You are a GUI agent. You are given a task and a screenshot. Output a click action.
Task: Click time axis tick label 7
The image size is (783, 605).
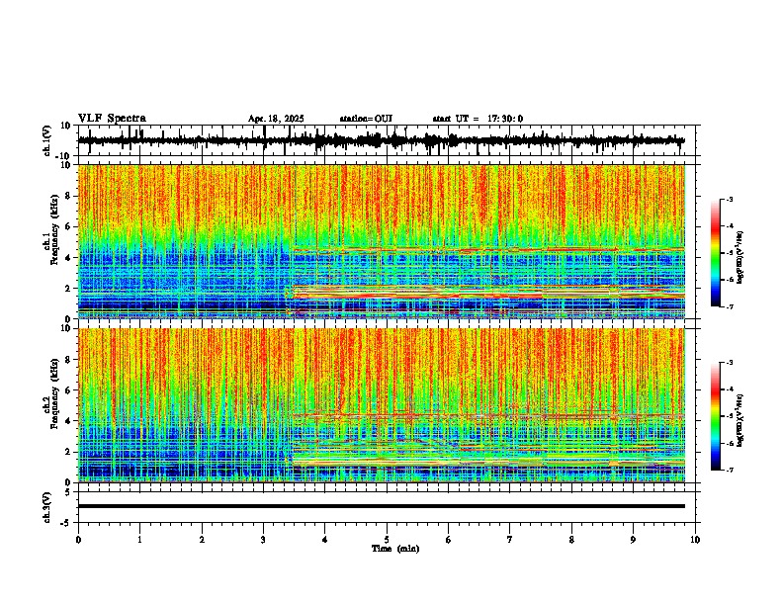pos(510,540)
